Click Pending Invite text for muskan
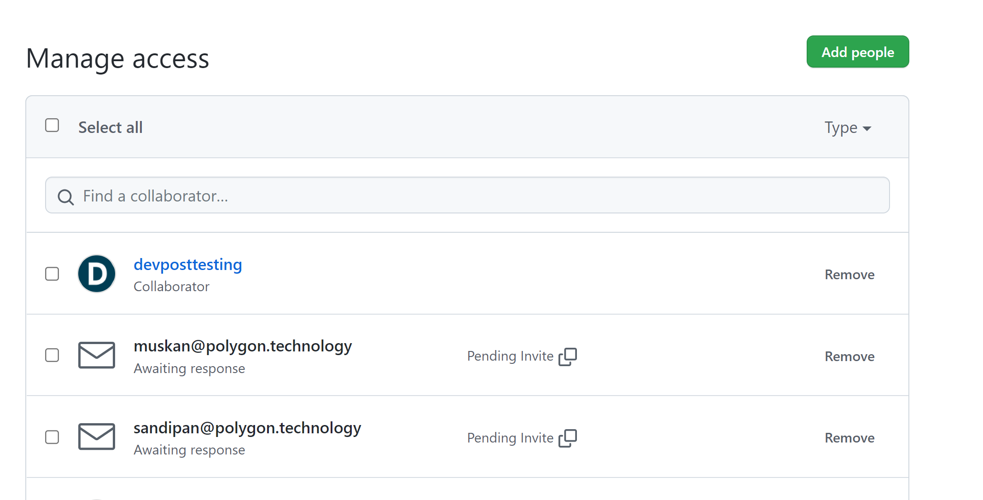 click(510, 356)
